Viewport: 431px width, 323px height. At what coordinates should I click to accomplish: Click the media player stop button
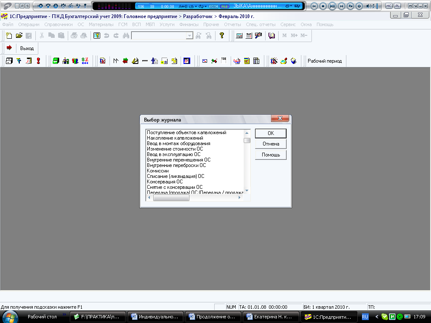323,6
